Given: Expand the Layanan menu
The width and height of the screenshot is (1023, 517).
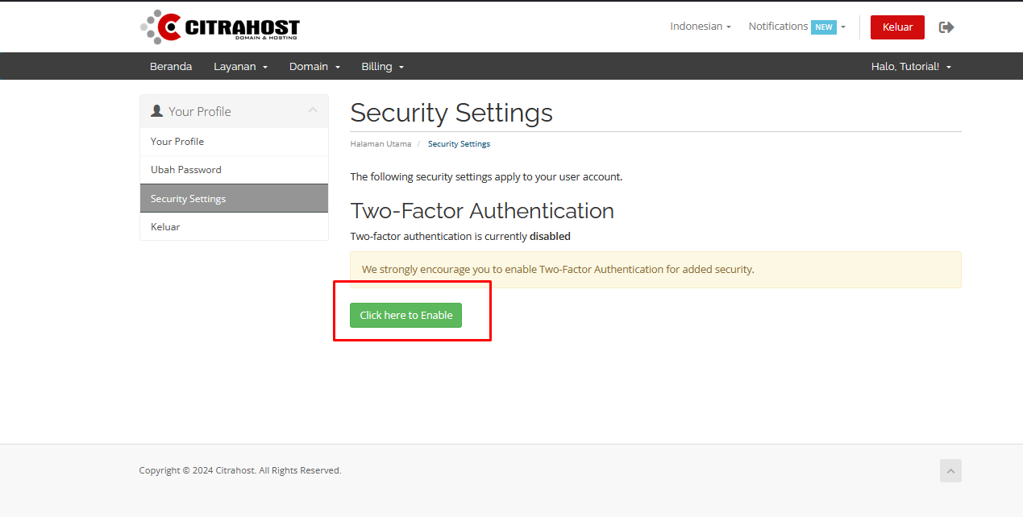Looking at the screenshot, I should (240, 67).
